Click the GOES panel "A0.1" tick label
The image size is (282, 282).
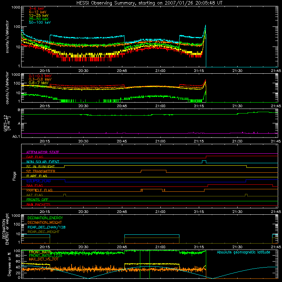[16, 136]
